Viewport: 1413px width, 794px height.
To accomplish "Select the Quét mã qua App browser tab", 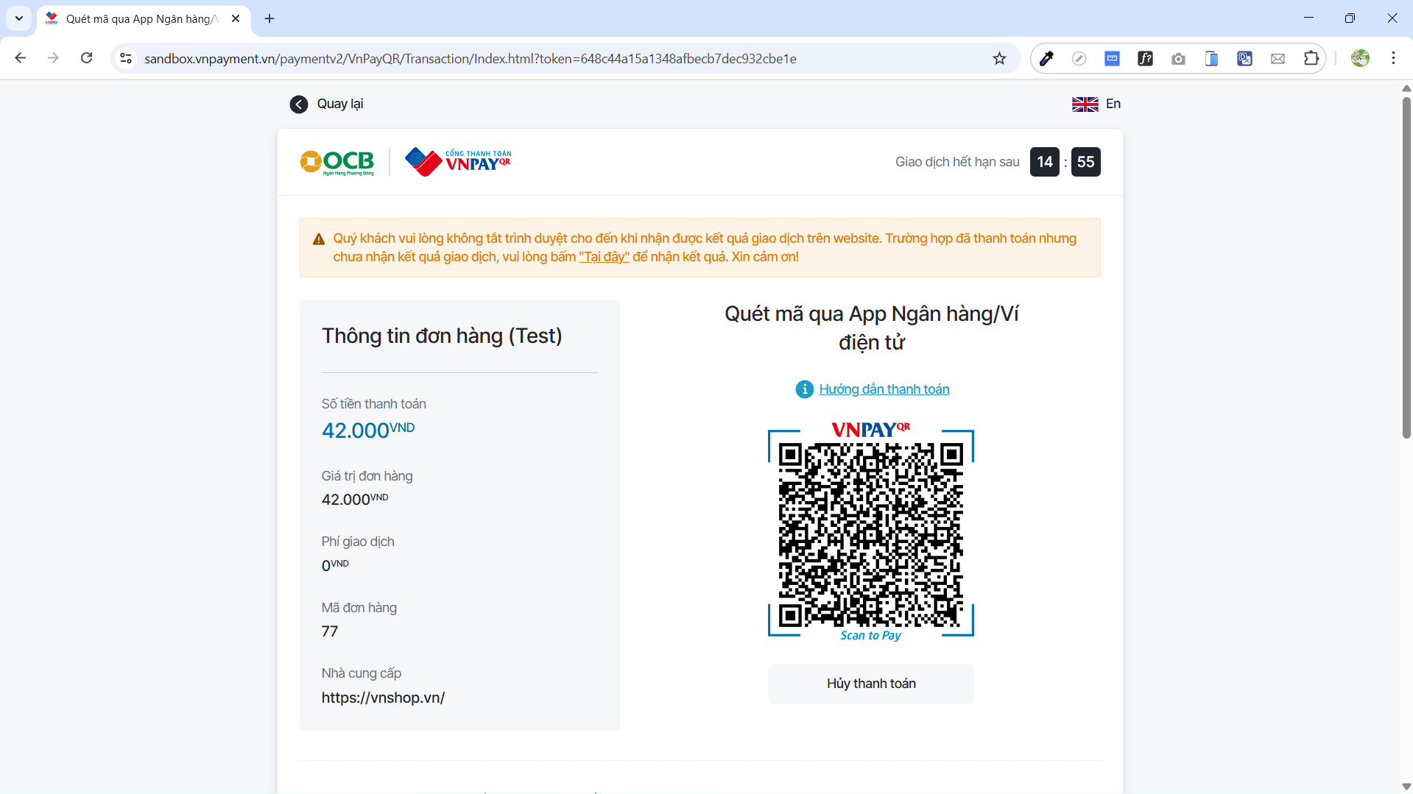I will coord(141,19).
